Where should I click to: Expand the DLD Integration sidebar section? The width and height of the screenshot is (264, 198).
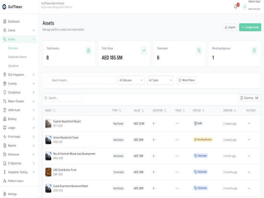coord(19,75)
